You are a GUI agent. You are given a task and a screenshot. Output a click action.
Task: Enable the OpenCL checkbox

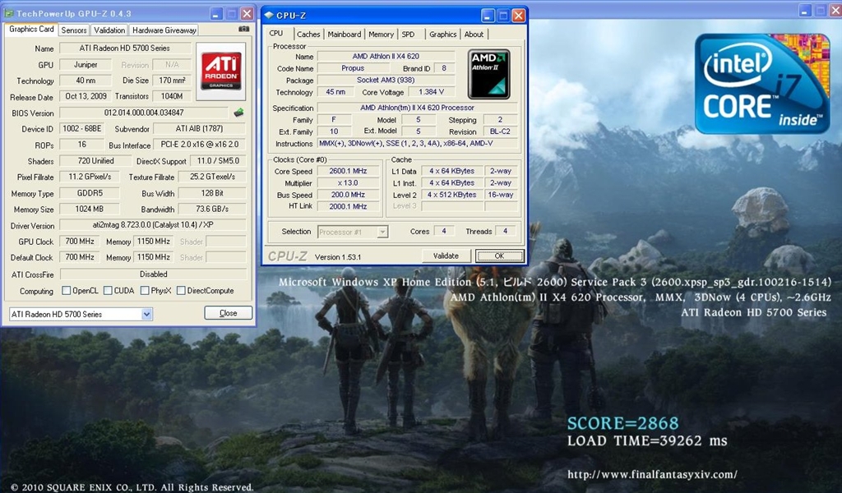67,291
